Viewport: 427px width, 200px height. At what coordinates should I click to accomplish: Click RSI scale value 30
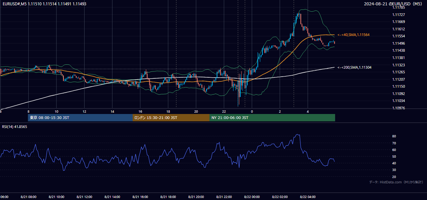[394, 170]
